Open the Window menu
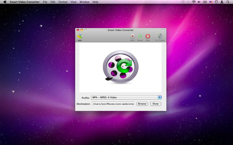The width and height of the screenshot is (233, 145). (84, 2)
